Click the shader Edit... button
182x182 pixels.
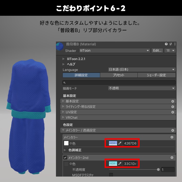pos(157,51)
